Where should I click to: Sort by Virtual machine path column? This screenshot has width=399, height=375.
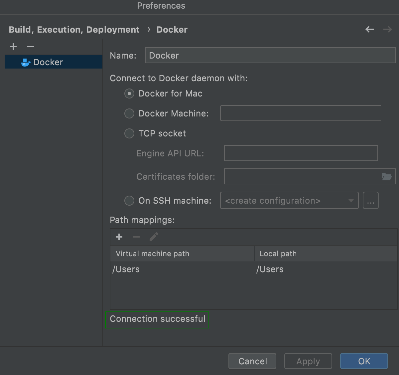(182, 254)
